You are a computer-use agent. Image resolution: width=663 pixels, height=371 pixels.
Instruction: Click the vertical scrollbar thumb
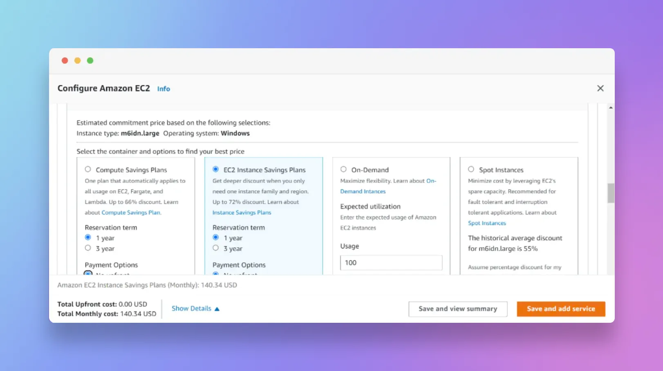(611, 193)
